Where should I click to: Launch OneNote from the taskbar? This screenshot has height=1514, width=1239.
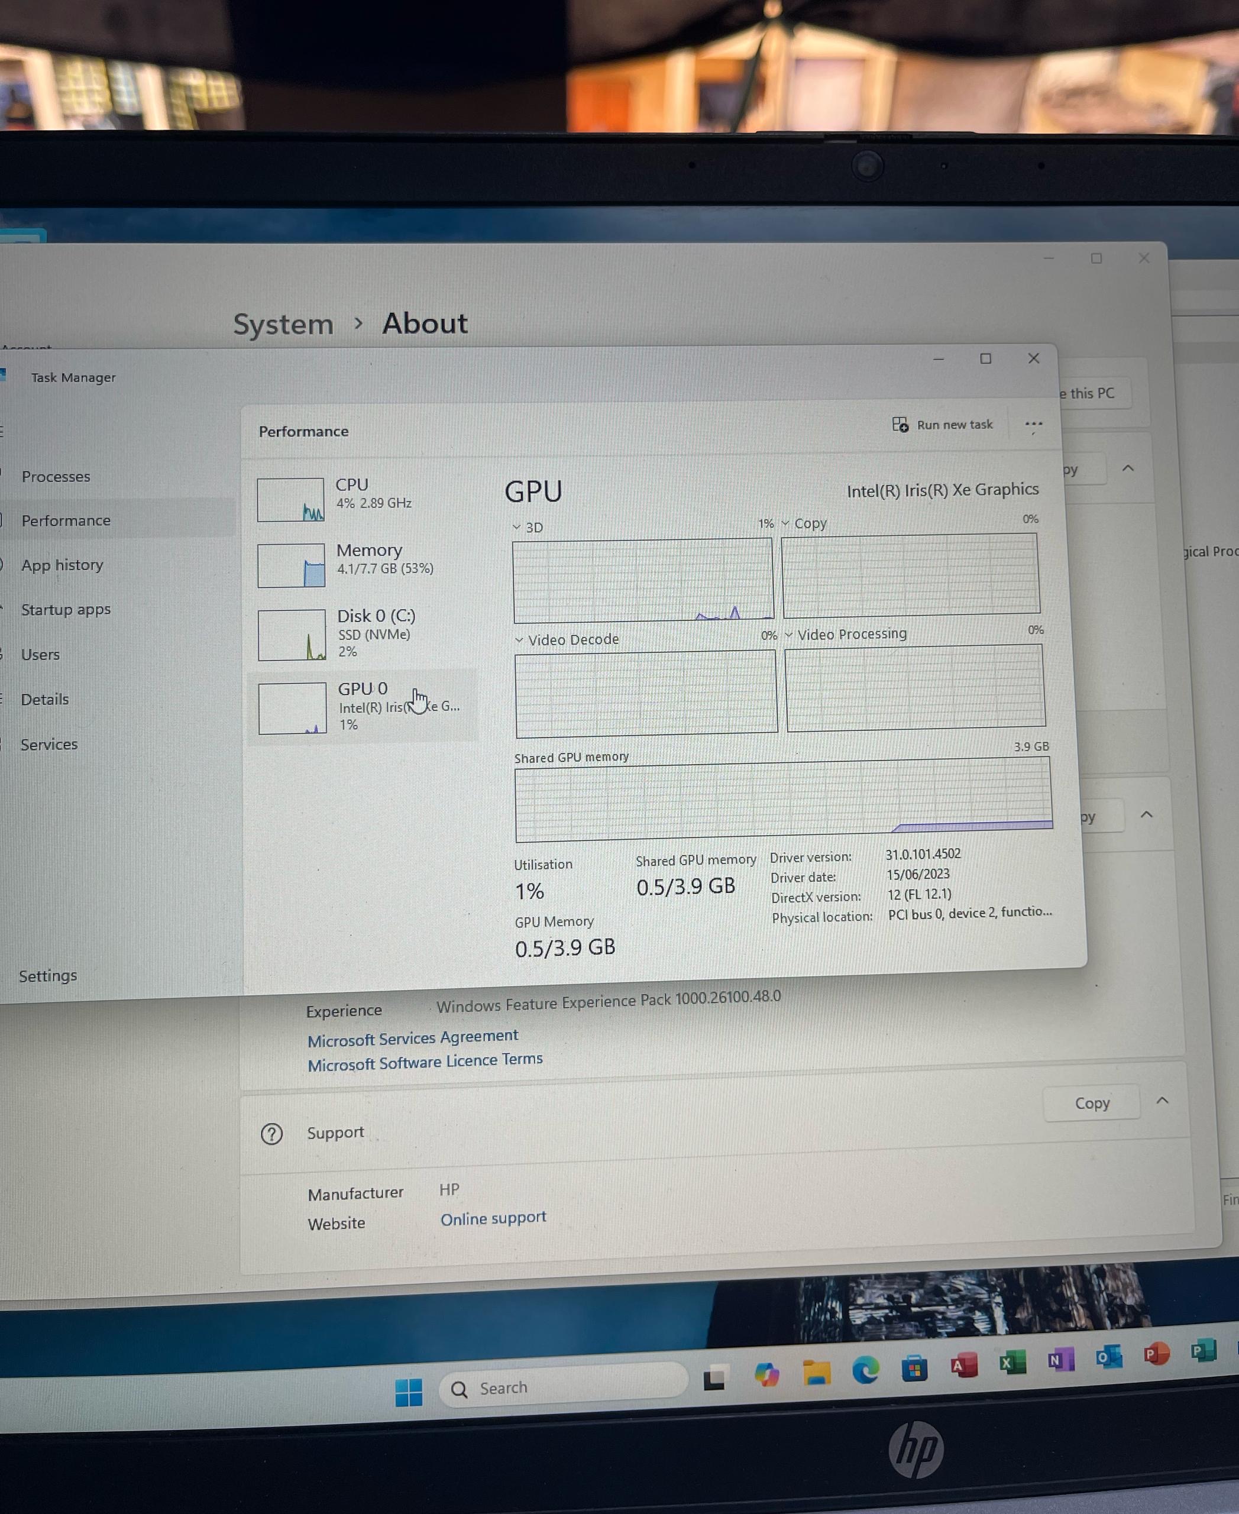click(x=1060, y=1359)
